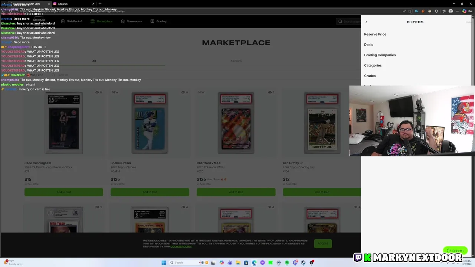
Task: Open the orange browser extension icon
Action: [423, 11]
